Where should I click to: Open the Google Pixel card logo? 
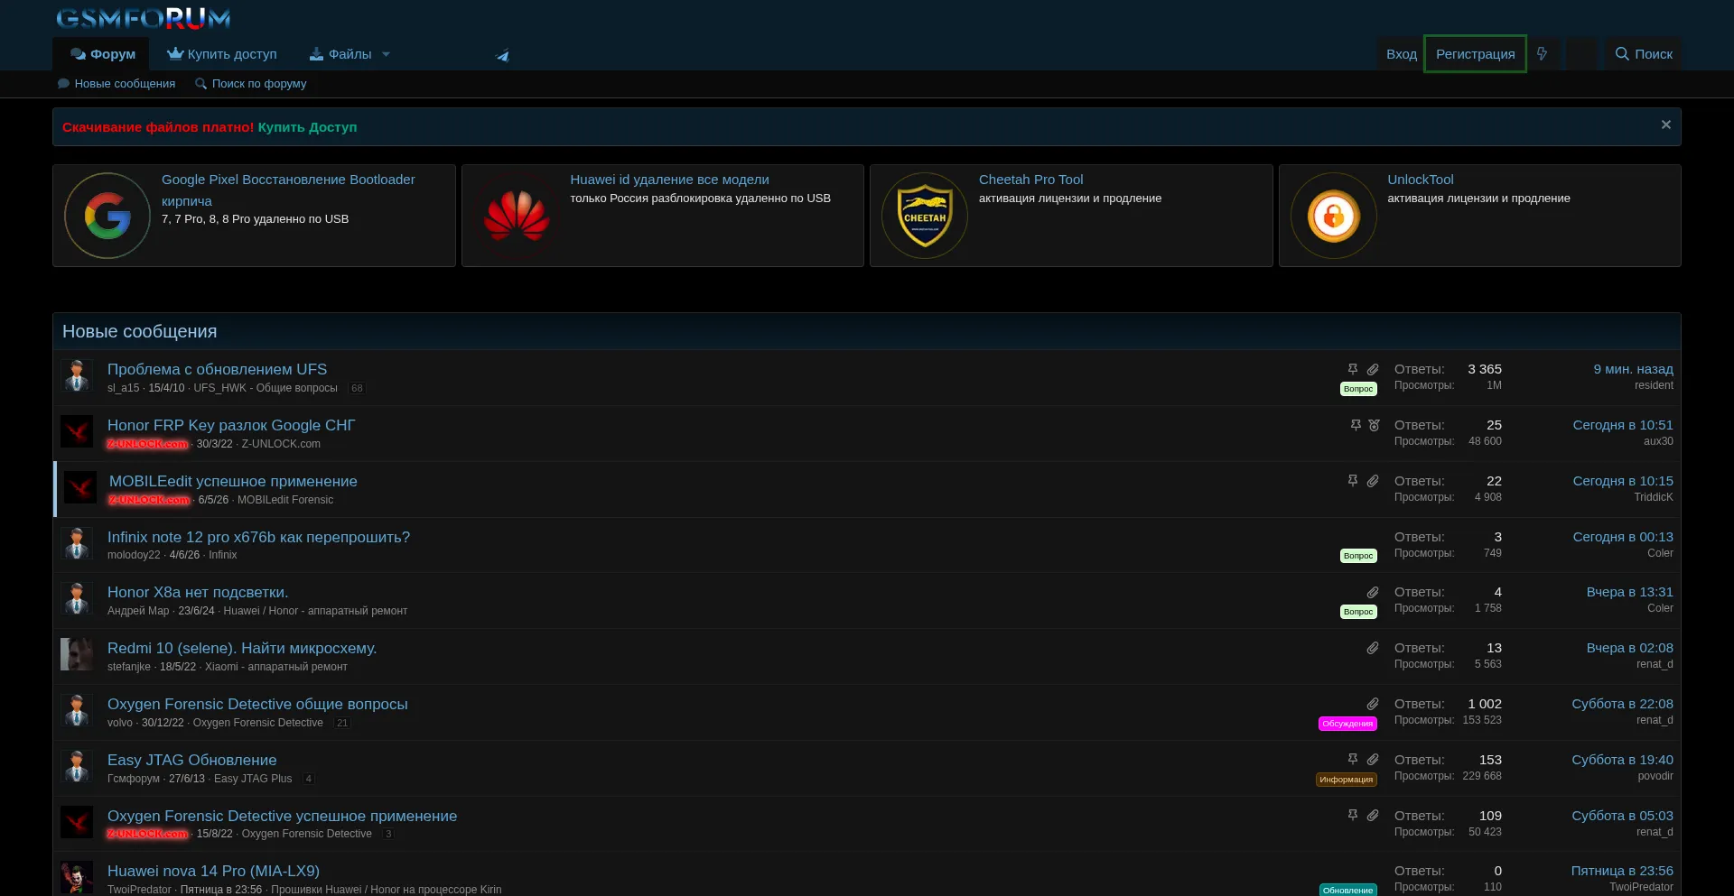click(107, 216)
